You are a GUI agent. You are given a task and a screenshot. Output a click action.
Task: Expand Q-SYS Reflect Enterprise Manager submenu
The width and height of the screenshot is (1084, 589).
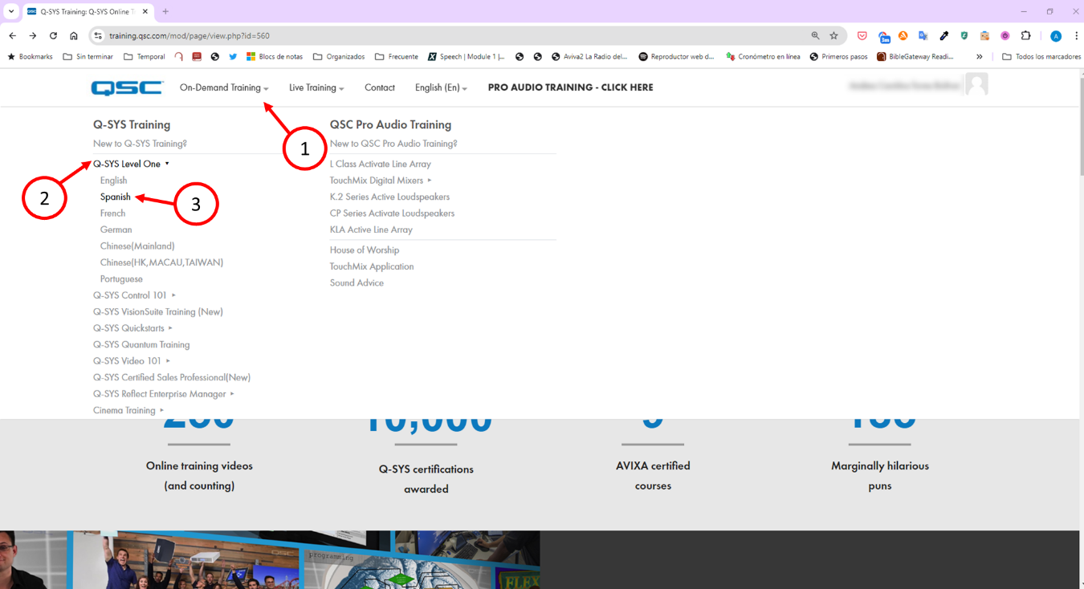[164, 394]
